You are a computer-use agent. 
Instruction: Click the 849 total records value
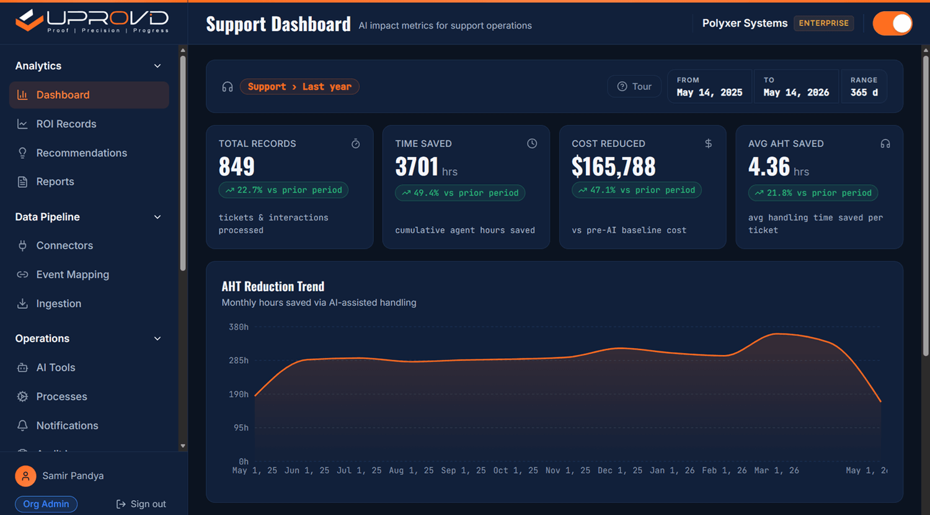click(237, 166)
